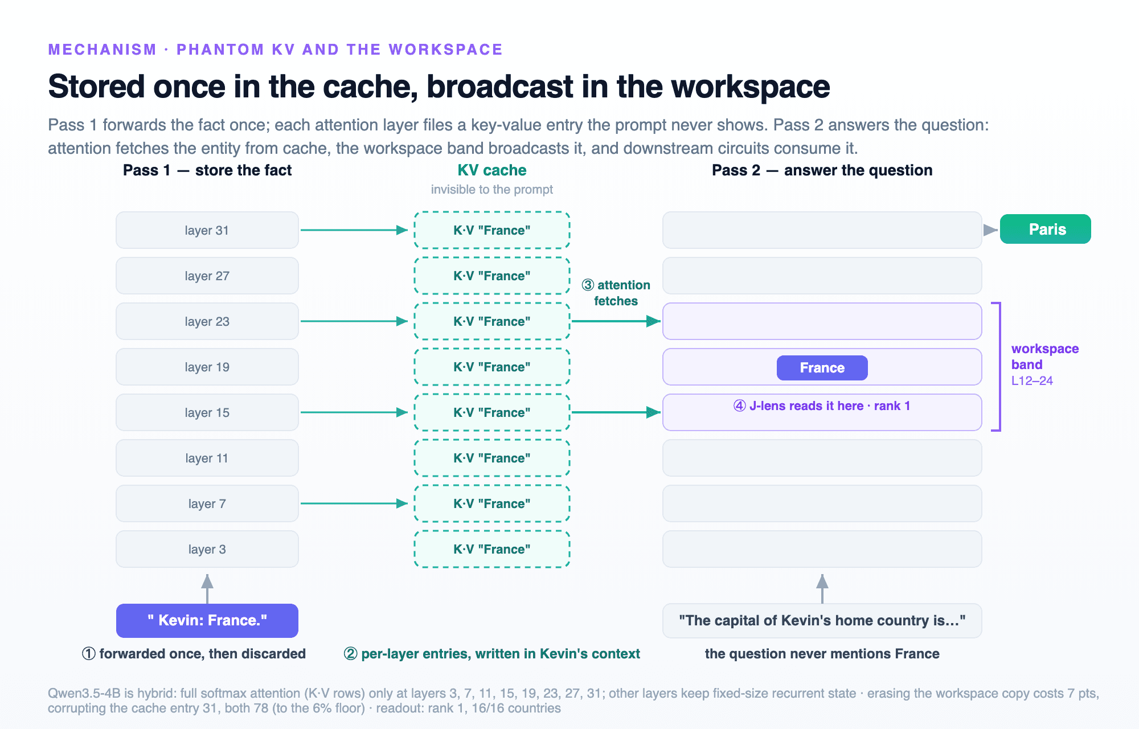Click the green "Paris" output box

coord(1046,229)
